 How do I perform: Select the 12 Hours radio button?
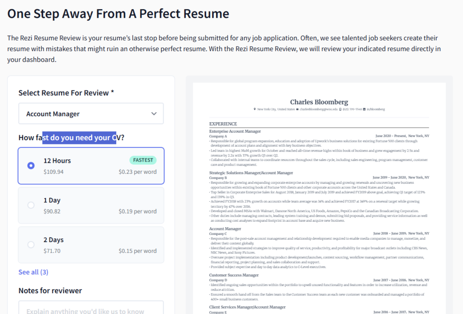click(x=31, y=166)
